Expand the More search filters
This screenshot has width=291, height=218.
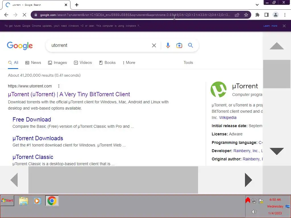click(x=129, y=63)
